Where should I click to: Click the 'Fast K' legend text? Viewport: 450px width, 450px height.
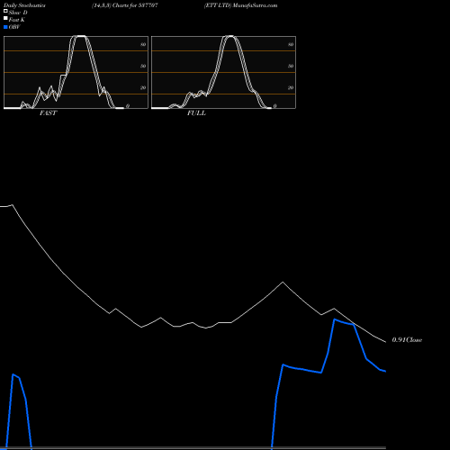pyautogui.click(x=17, y=20)
